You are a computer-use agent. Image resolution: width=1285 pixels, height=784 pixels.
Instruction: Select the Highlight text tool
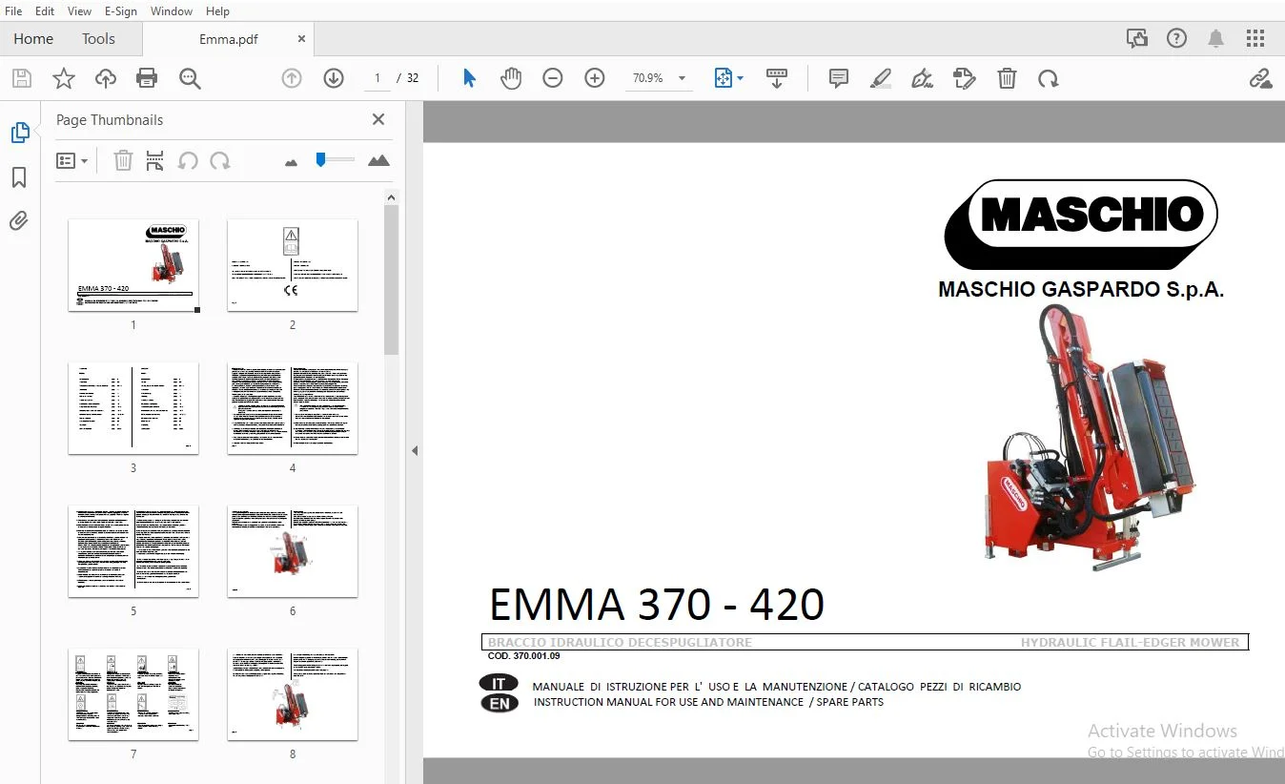tap(881, 78)
